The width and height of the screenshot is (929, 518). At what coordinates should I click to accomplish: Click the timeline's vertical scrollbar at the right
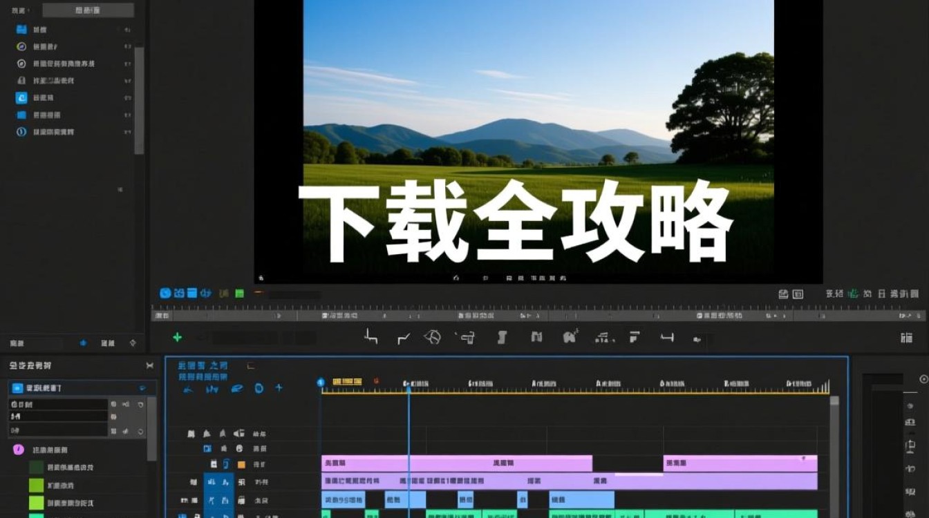(x=834, y=456)
